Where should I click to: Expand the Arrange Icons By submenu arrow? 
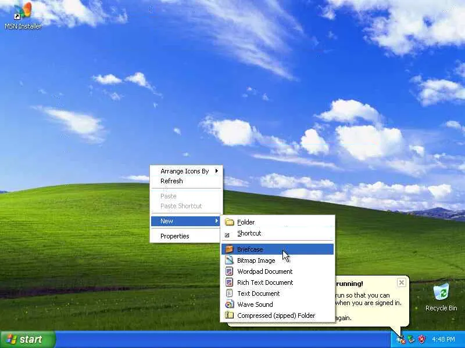217,171
